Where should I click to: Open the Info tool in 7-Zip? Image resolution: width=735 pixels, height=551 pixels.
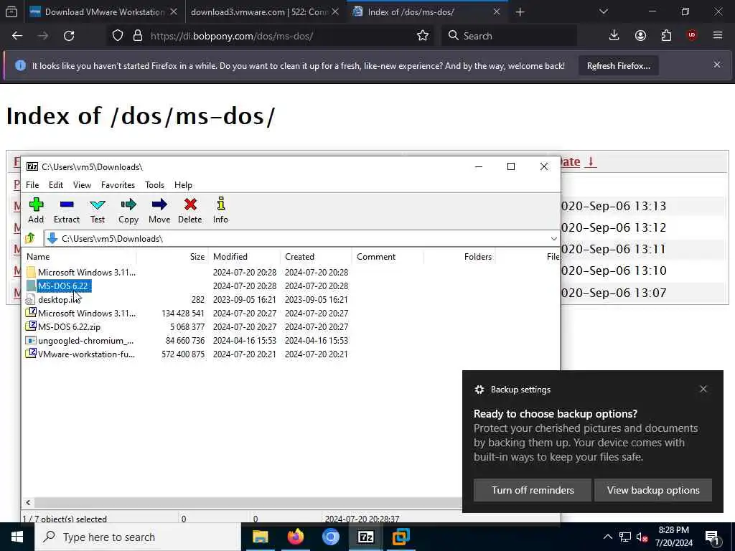[220, 210]
